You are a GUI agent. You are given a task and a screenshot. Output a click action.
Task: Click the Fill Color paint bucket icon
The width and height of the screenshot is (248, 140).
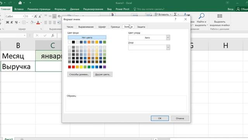coord(32,23)
